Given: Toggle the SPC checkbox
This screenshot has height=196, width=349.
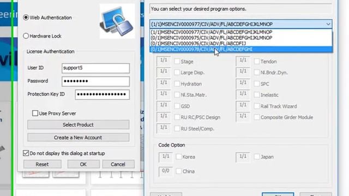Looking at the screenshot, I should point(257,84).
